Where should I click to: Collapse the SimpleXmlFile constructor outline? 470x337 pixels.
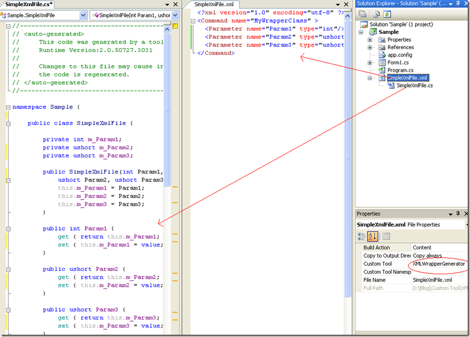click(8, 180)
